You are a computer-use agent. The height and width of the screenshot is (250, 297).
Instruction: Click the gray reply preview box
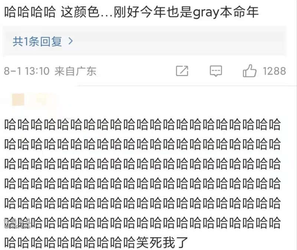click(x=144, y=41)
